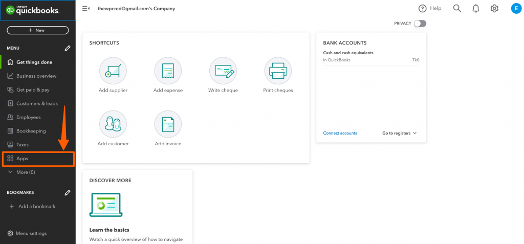Open the Taxes label
Screen dimensions: 524x244
(23, 145)
